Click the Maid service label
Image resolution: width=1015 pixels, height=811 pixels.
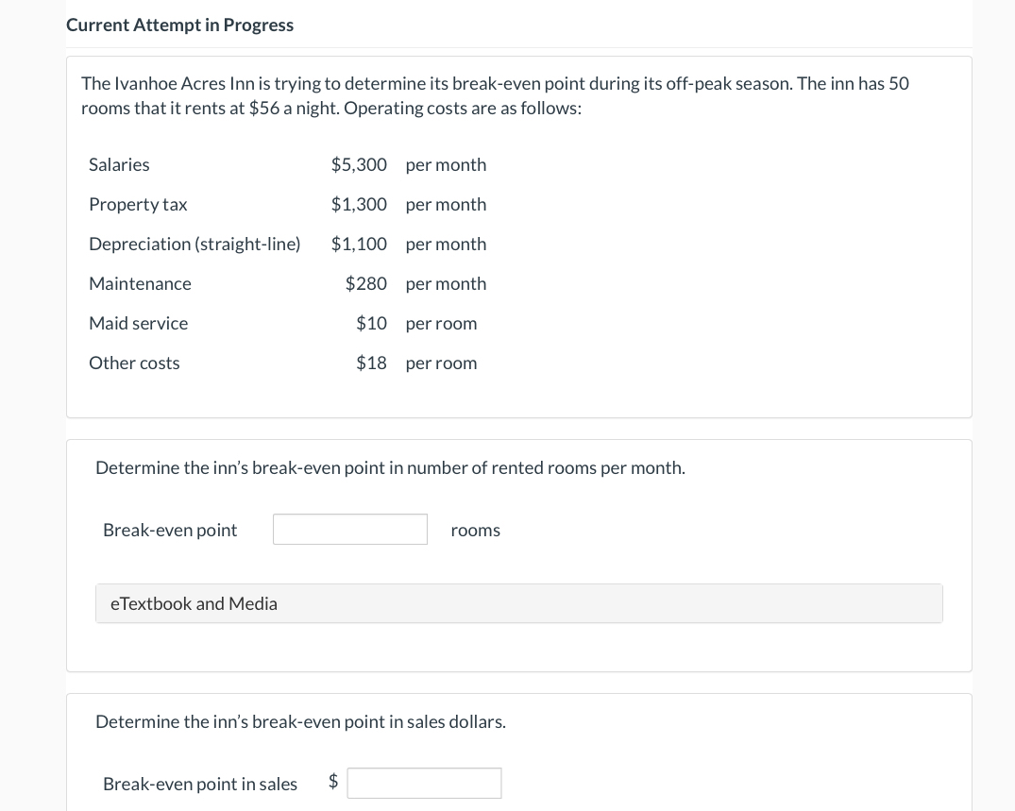138,323
